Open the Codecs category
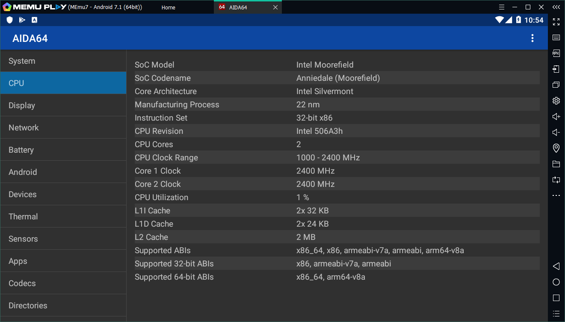Screen dimensions: 565x322 (63, 283)
